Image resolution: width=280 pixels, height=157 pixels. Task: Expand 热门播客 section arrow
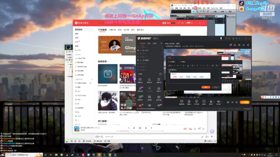(108, 121)
